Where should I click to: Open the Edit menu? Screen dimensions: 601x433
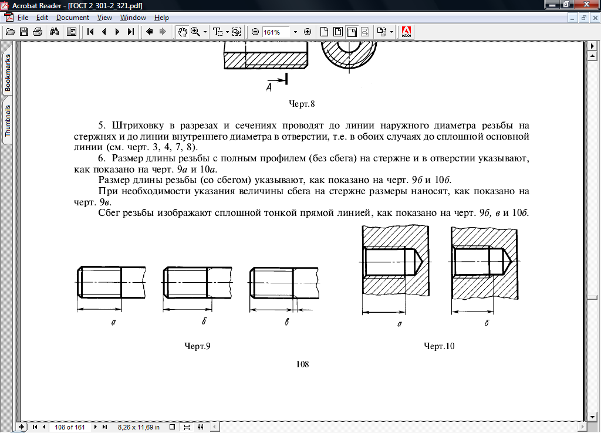(42, 18)
